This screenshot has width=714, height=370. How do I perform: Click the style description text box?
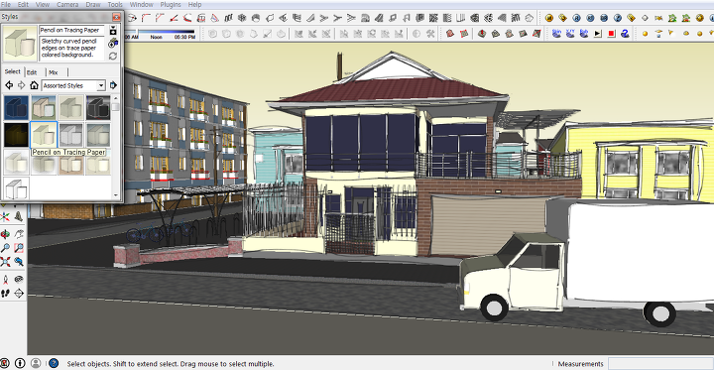[72, 49]
